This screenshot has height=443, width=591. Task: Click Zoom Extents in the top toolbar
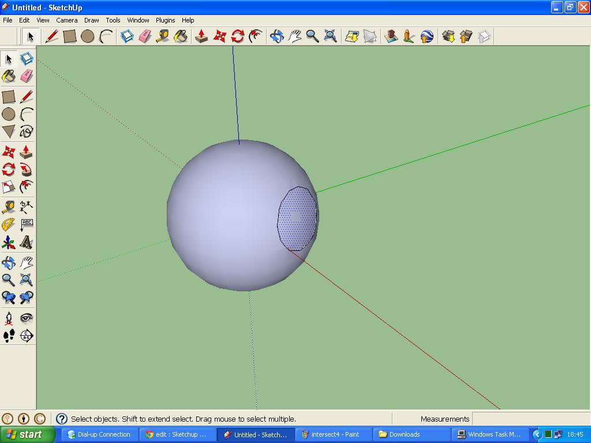[x=331, y=36]
